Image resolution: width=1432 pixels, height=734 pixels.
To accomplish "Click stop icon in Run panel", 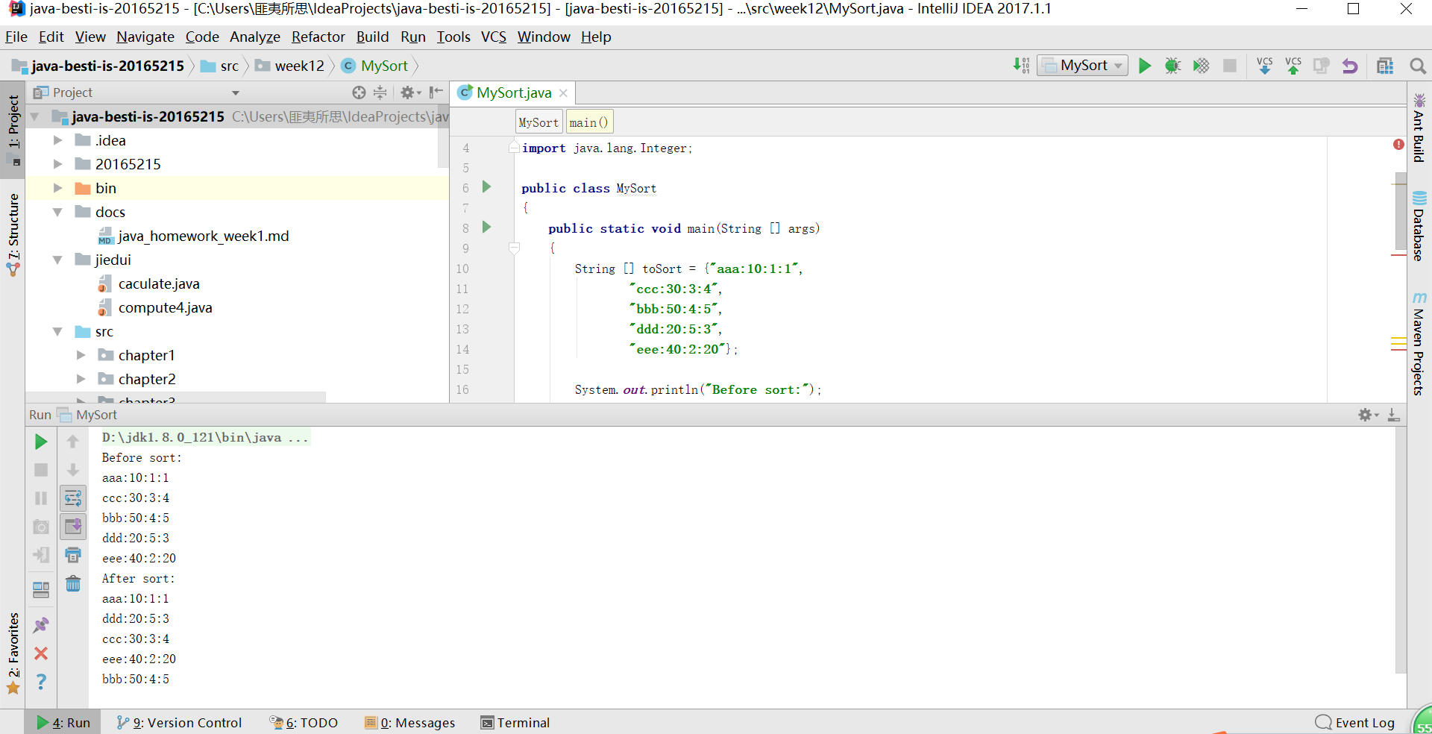I will [x=41, y=470].
